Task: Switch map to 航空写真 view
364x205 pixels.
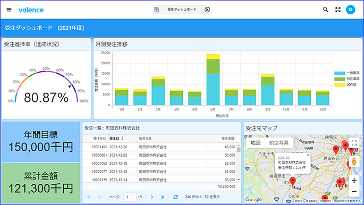Action: 278,143
